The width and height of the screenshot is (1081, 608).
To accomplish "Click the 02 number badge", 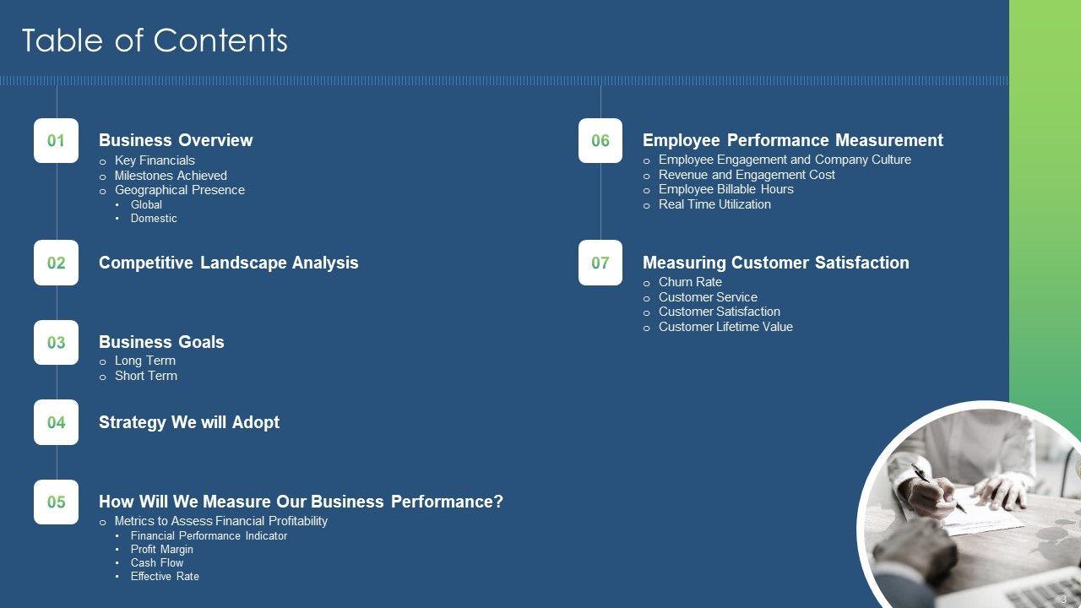I will point(56,263).
